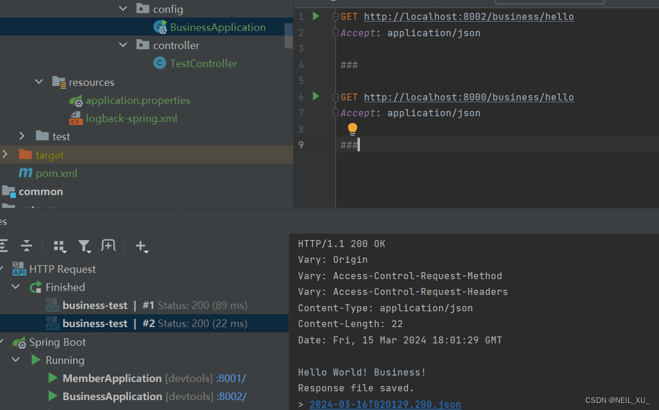Viewport: 659px width, 410px height.
Task: Select BusinessApplication running configuration in Services
Action: point(112,396)
